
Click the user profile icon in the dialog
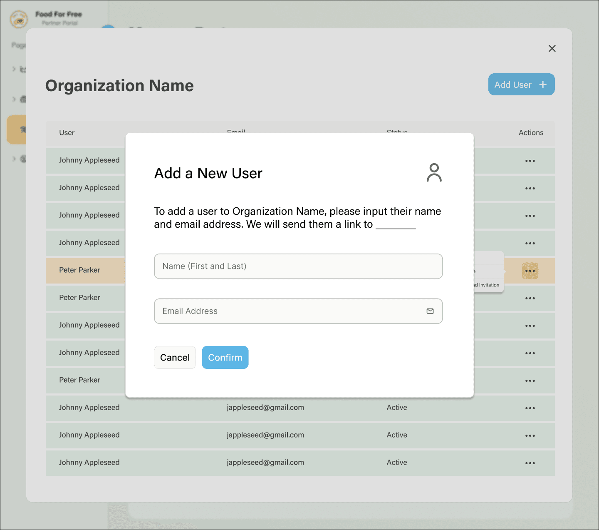coord(434,173)
